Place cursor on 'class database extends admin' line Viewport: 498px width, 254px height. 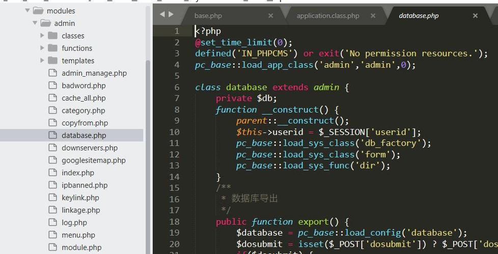272,87
